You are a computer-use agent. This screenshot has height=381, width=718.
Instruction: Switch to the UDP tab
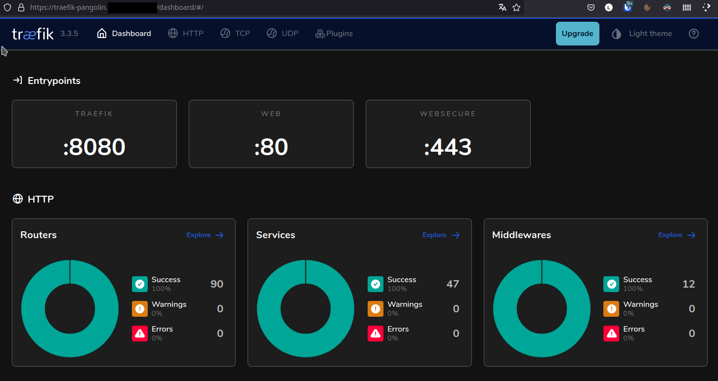tap(283, 34)
